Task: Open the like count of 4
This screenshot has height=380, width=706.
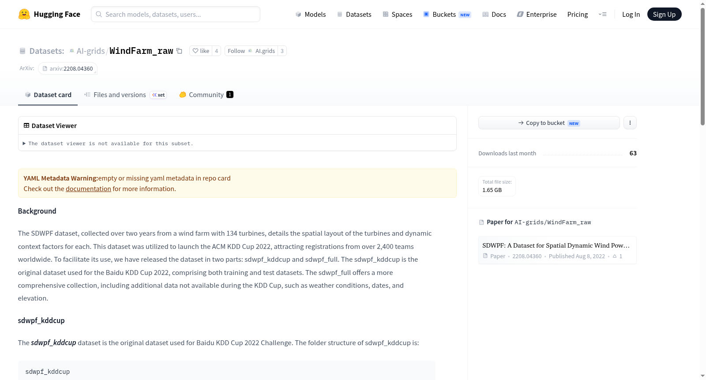Action: click(216, 51)
